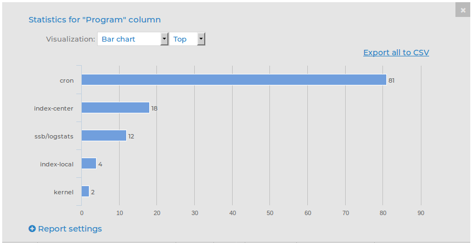This screenshot has height=243, width=473.
Task: Click the Statistics for "Program" column title
Action: pos(94,20)
